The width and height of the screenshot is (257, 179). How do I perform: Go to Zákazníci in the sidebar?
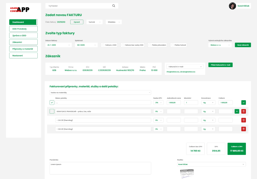coord(23,42)
